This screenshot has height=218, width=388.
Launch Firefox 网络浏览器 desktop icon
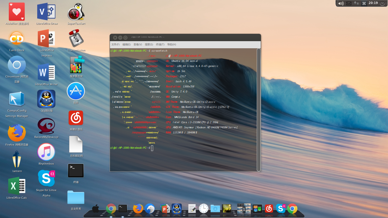(x=17, y=133)
